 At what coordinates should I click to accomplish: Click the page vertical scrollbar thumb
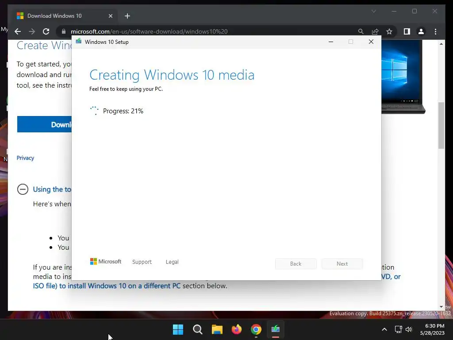(441, 125)
